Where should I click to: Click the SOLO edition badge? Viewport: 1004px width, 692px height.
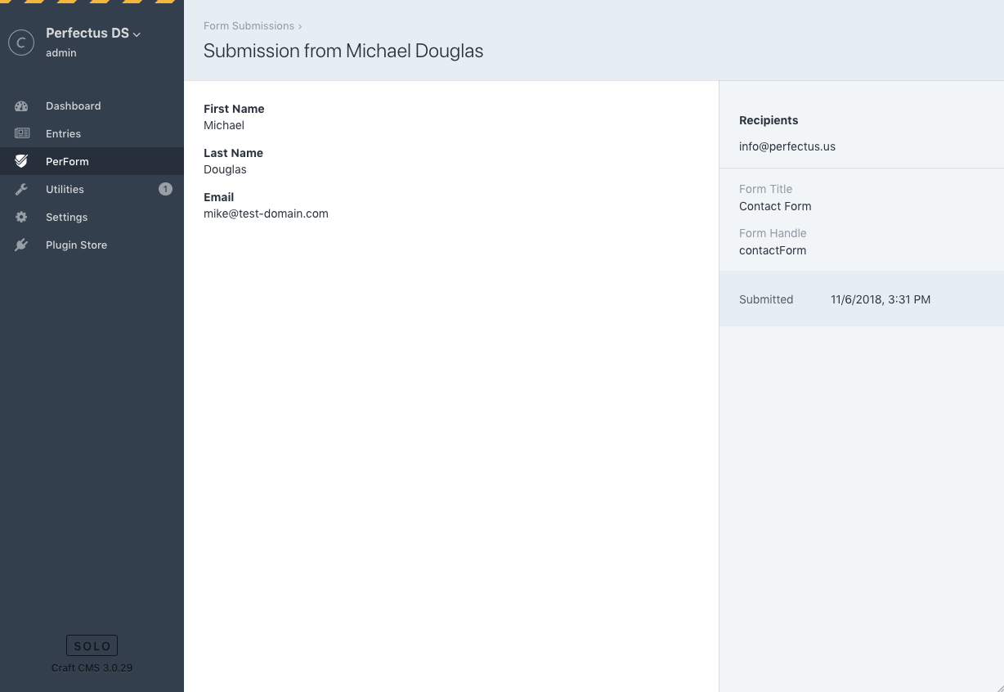(92, 646)
